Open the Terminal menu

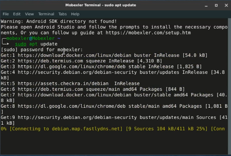(x=46, y=14)
